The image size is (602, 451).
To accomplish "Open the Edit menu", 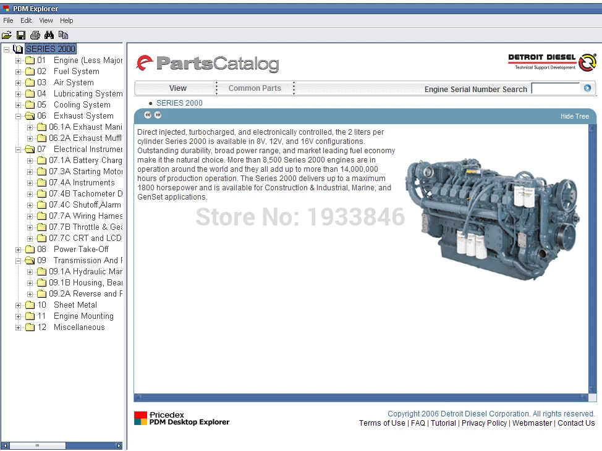I will [26, 20].
